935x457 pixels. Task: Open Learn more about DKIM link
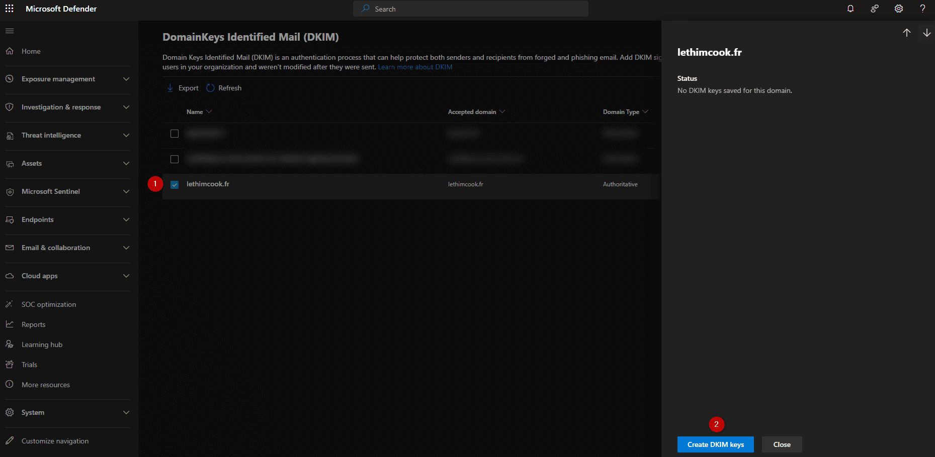(414, 66)
